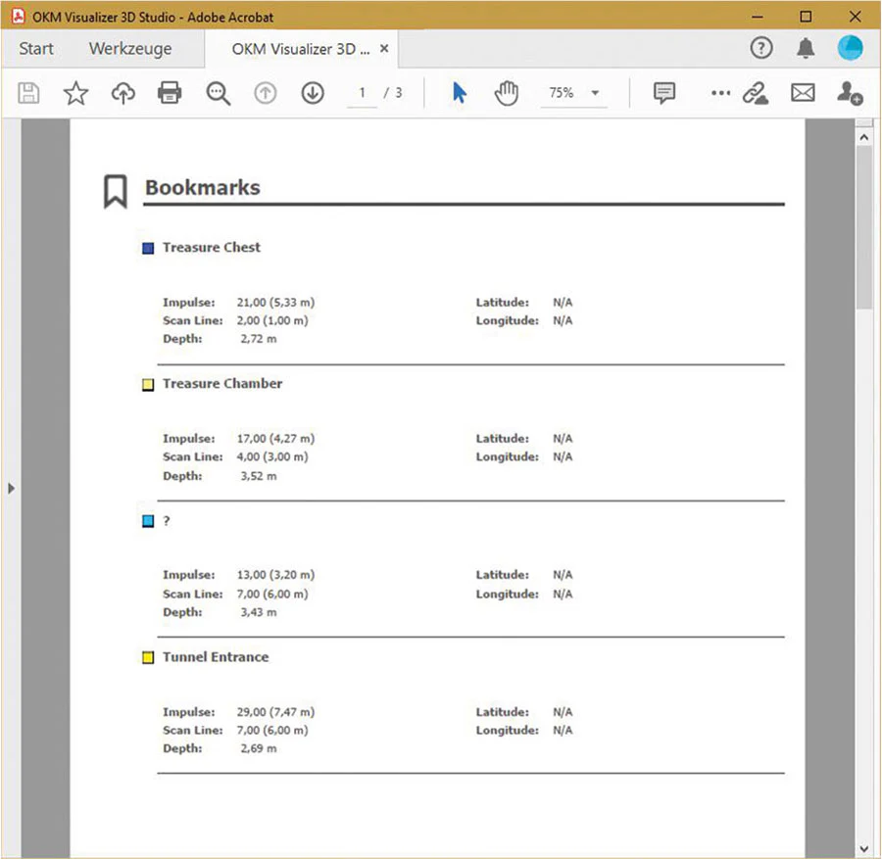Viewport: 882px width, 859px height.
Task: Click depth value '3,52 m'
Action: [x=259, y=476]
